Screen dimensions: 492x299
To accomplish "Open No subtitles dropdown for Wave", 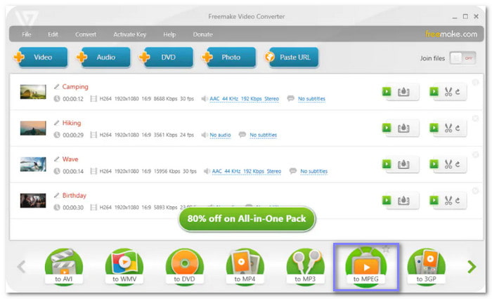I will (313, 171).
